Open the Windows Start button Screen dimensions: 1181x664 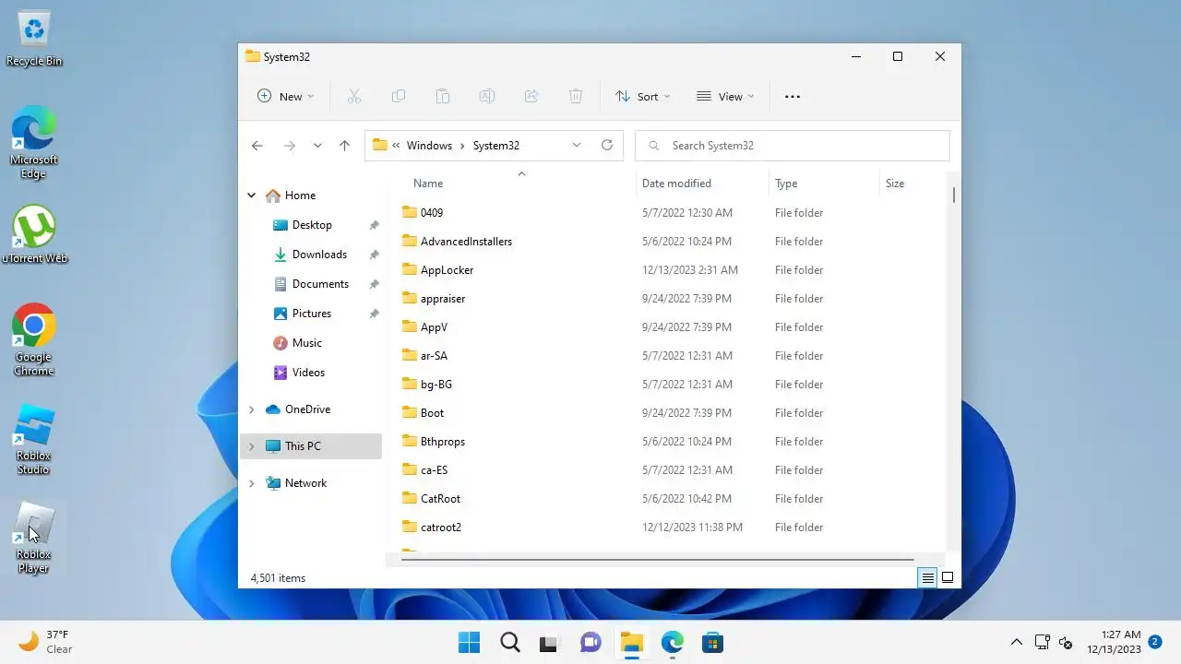(x=469, y=642)
